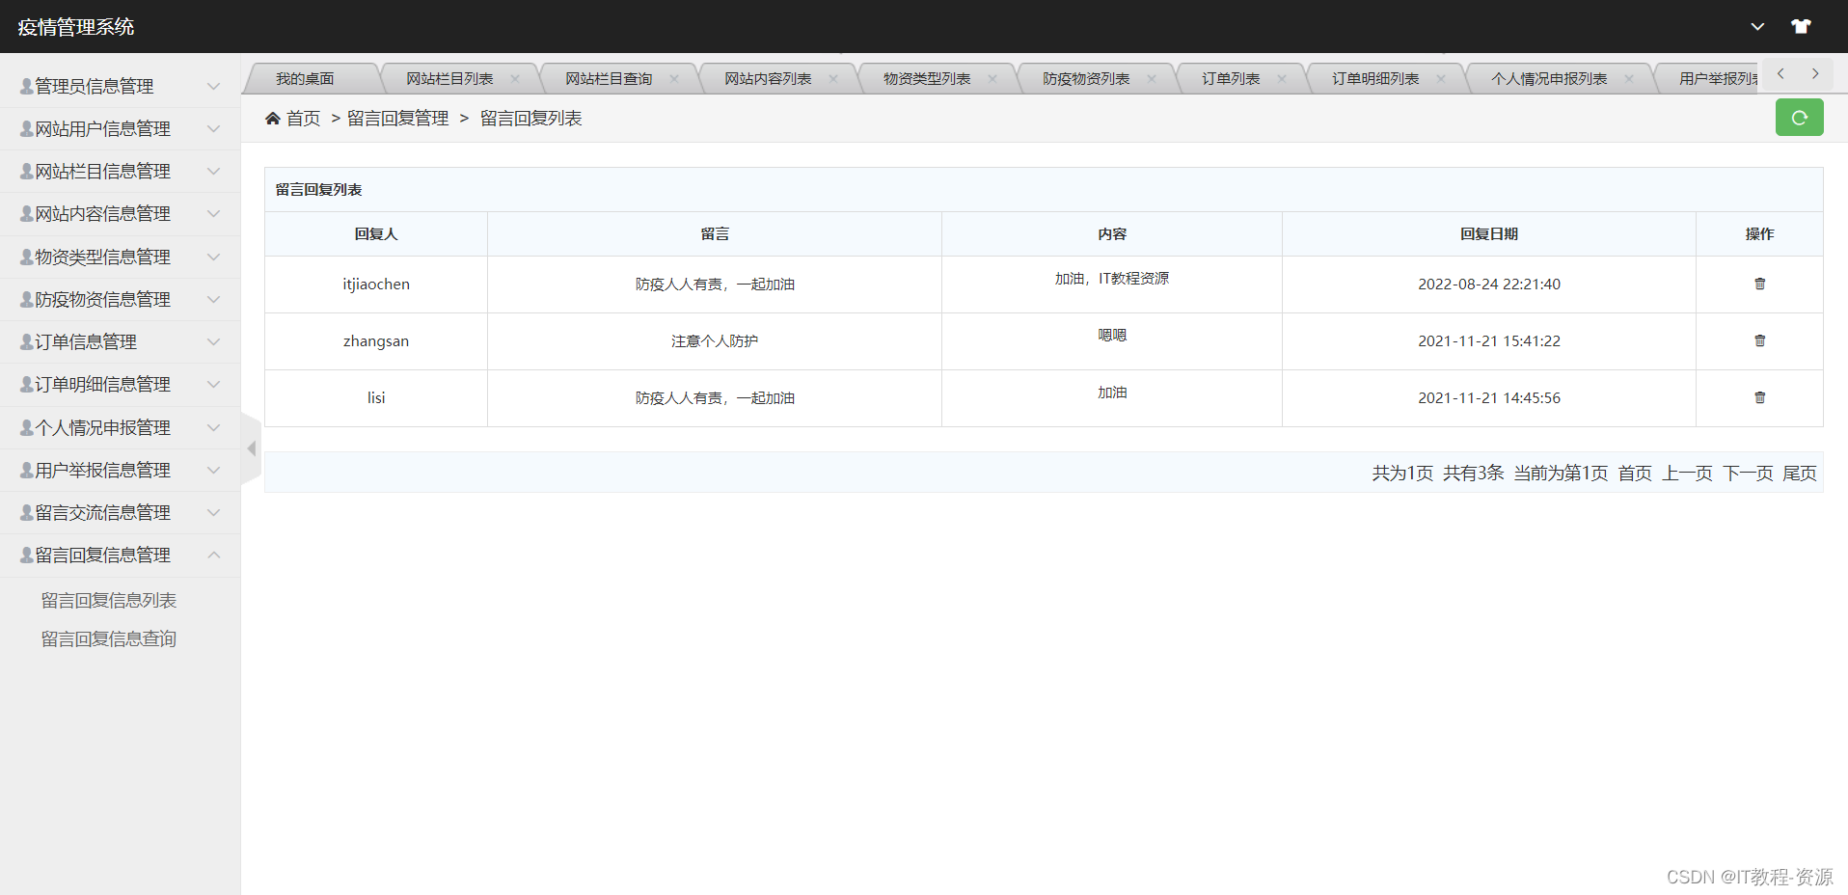Click 疫情管理系统 title
The width and height of the screenshot is (1848, 895).
[x=76, y=27]
